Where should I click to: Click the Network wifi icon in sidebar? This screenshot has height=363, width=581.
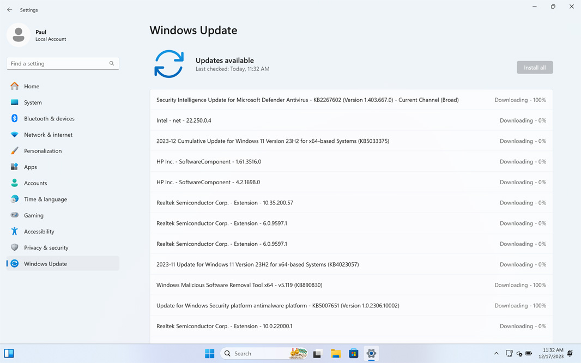[15, 135]
